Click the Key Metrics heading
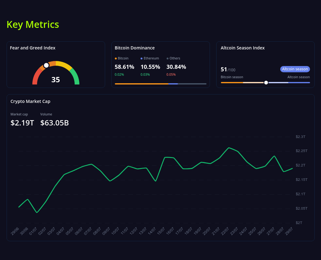This screenshot has height=260, width=321. 33,24
